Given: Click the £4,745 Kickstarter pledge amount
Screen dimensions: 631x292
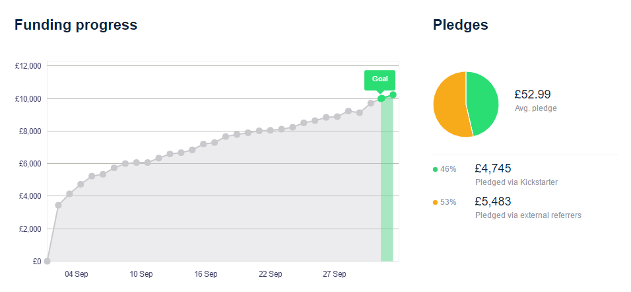Looking at the screenshot, I should click(493, 168).
